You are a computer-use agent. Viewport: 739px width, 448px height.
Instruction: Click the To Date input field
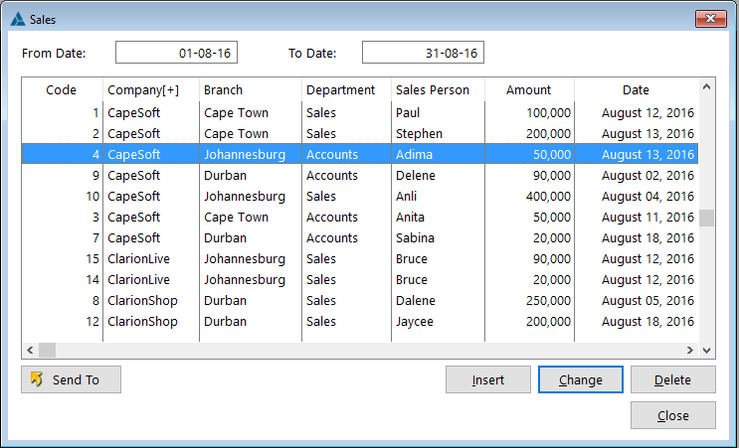click(x=423, y=53)
